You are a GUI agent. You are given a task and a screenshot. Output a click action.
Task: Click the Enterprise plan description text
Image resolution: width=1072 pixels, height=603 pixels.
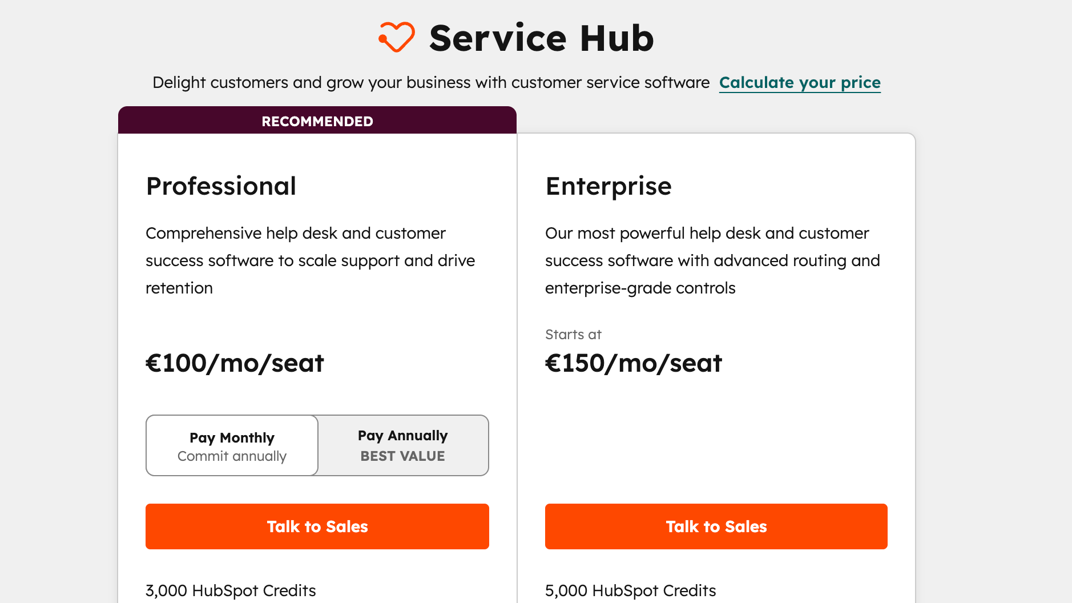[712, 260]
